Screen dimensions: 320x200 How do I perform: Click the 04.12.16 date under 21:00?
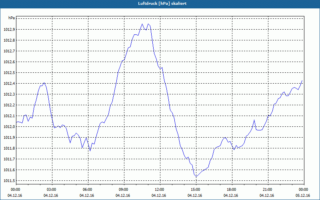(x=267, y=196)
